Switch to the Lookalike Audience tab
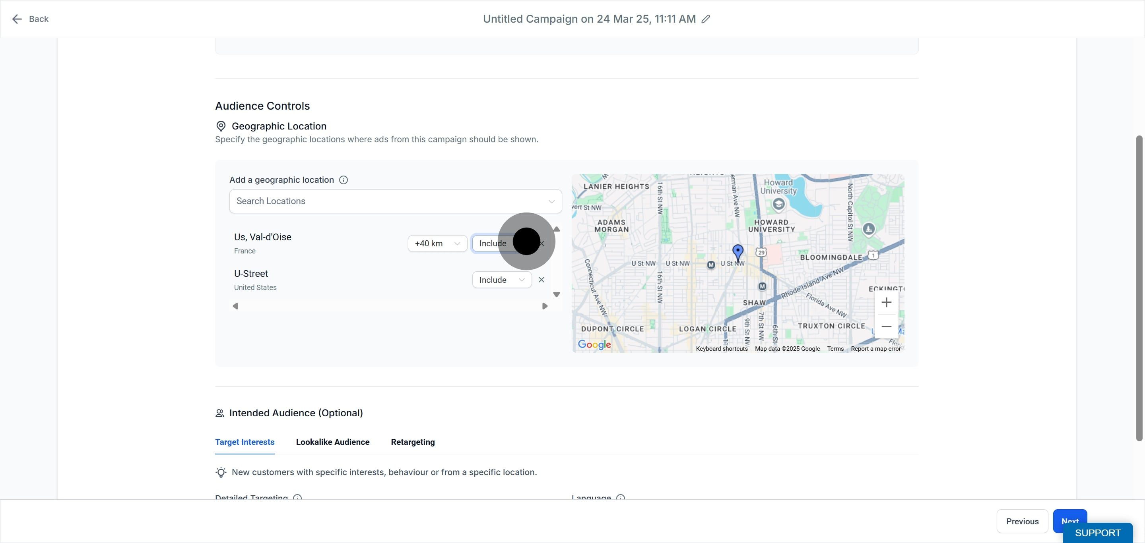Image resolution: width=1145 pixels, height=543 pixels. click(332, 442)
